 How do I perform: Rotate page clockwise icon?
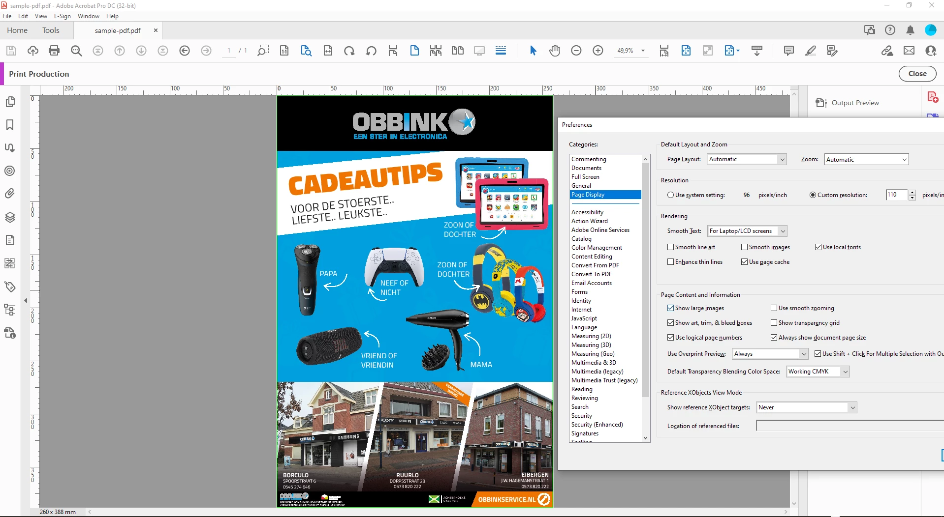click(x=349, y=51)
